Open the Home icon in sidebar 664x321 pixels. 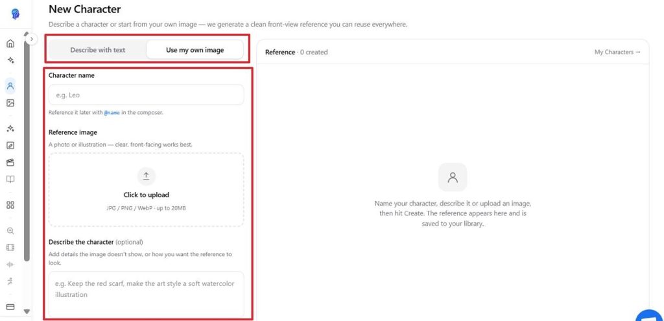10,43
